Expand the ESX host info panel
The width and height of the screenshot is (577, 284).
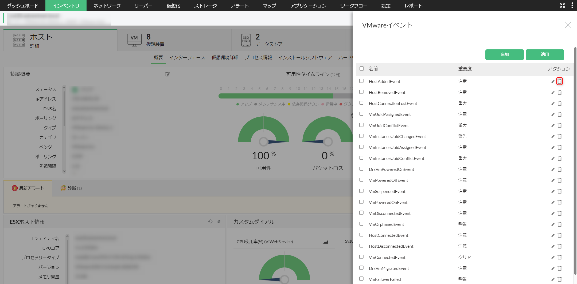(x=219, y=222)
